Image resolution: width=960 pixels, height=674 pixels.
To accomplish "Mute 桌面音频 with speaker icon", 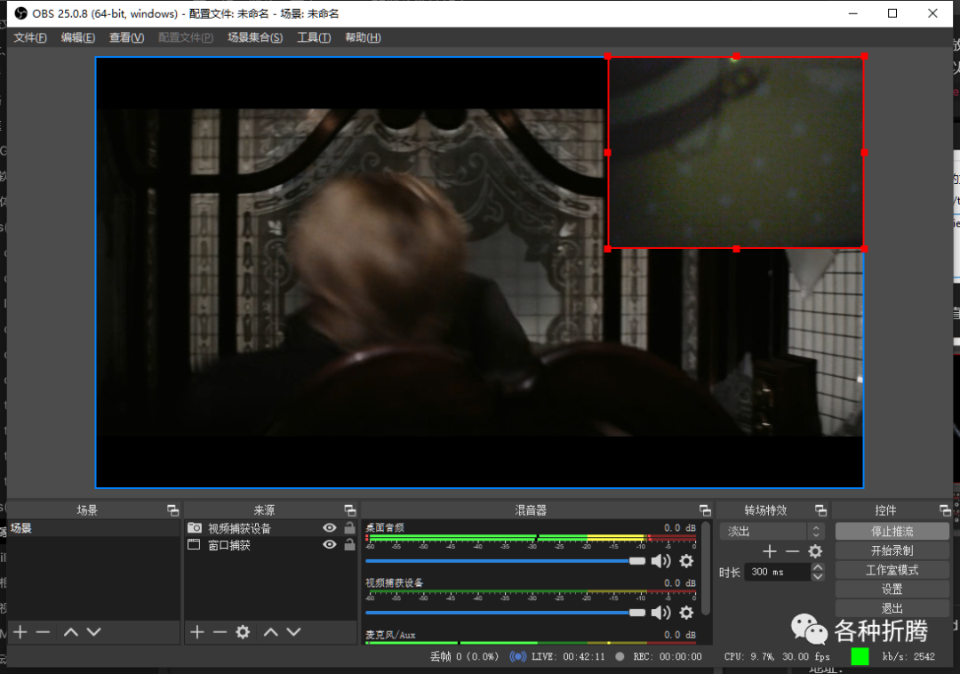I will pos(660,561).
